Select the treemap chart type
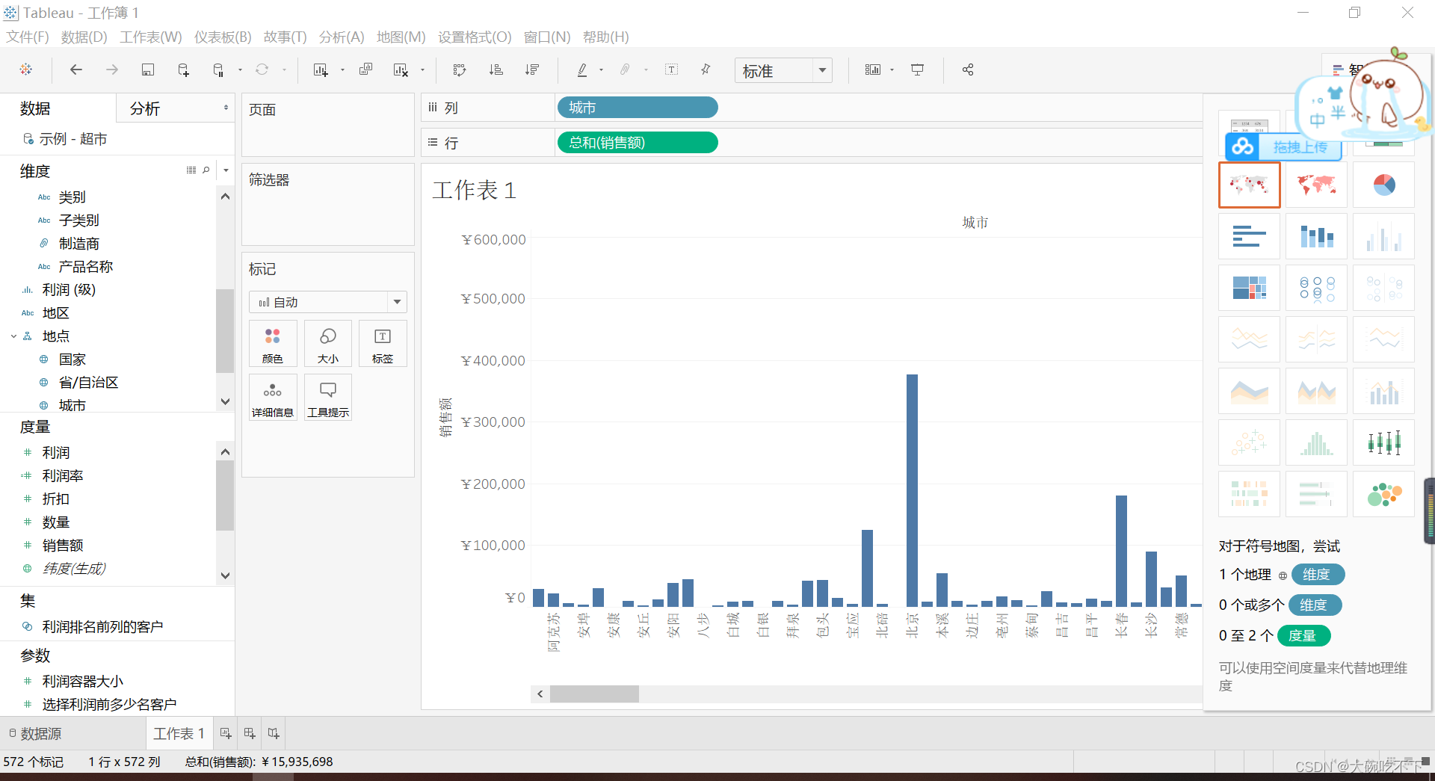 (1250, 288)
